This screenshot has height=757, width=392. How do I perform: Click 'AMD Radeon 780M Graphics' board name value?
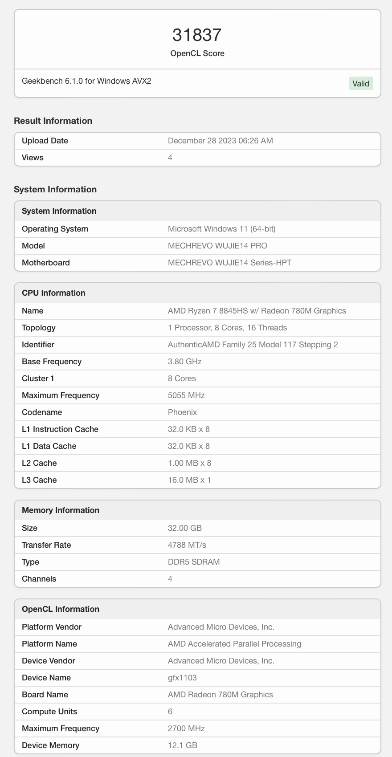220,695
